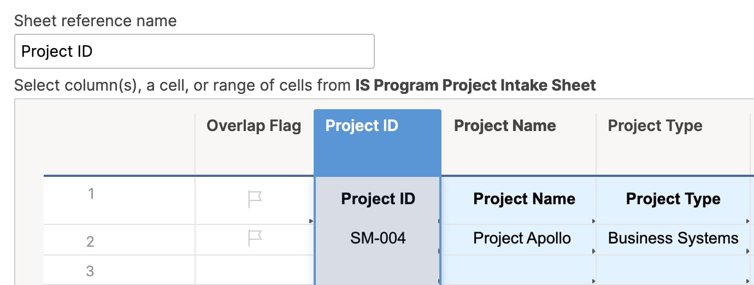Screen dimensions: 754x285
Task: Toggle the Overlap Flag in row 1
Action: pos(255,200)
